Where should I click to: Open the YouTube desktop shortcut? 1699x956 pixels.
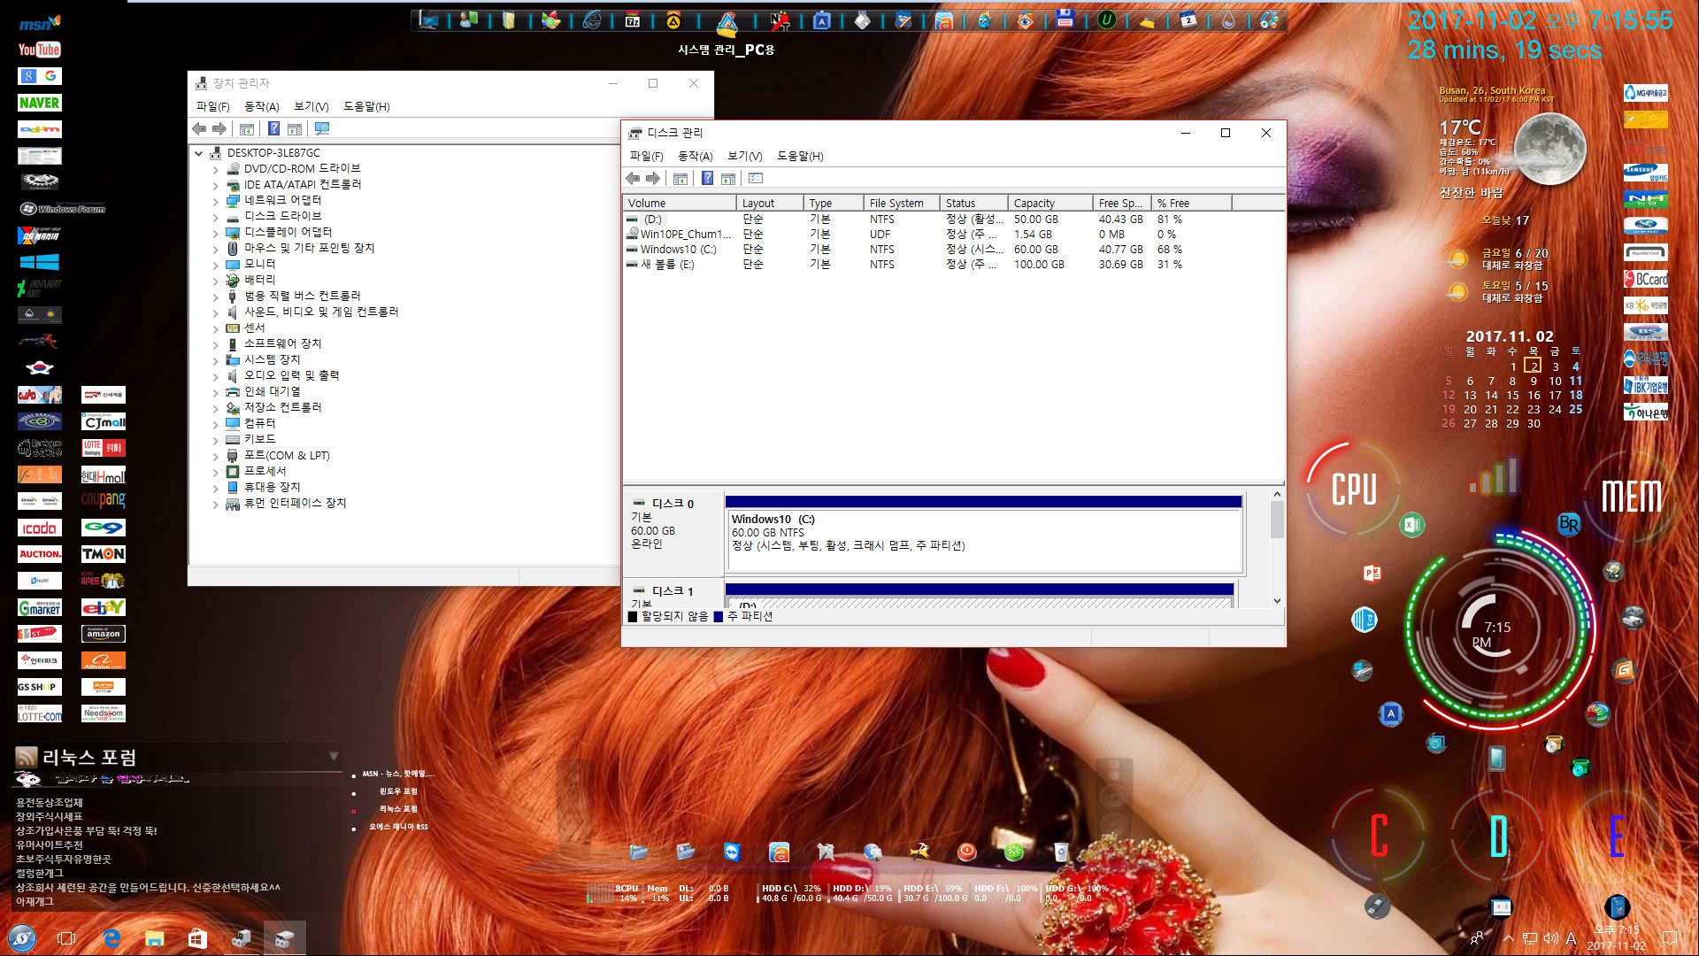(40, 50)
